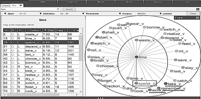Click the spend_v graph node
The image size is (201, 99).
pos(136,83)
